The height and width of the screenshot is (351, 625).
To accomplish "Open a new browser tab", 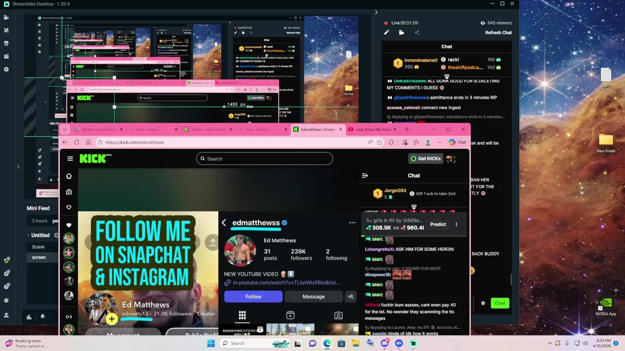I will (407, 129).
